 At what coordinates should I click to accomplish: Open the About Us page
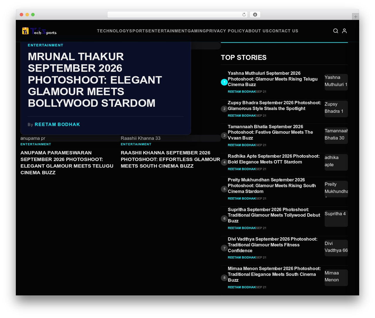tap(257, 31)
